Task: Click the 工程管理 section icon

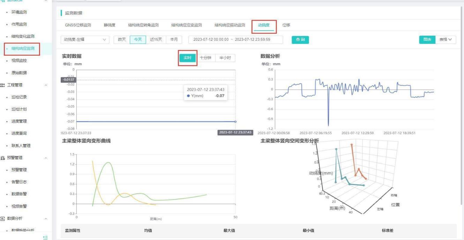Action: click(x=3, y=85)
